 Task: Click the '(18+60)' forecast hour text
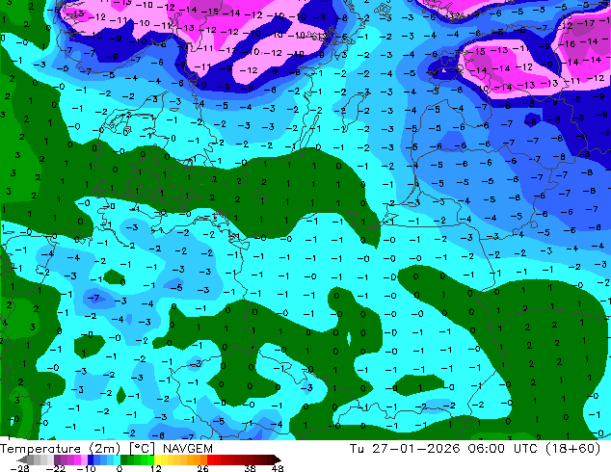coord(572,449)
